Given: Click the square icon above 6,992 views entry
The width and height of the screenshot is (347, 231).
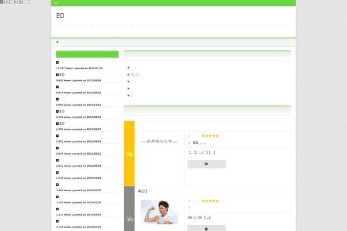Looking at the screenshot, I should point(57,99).
